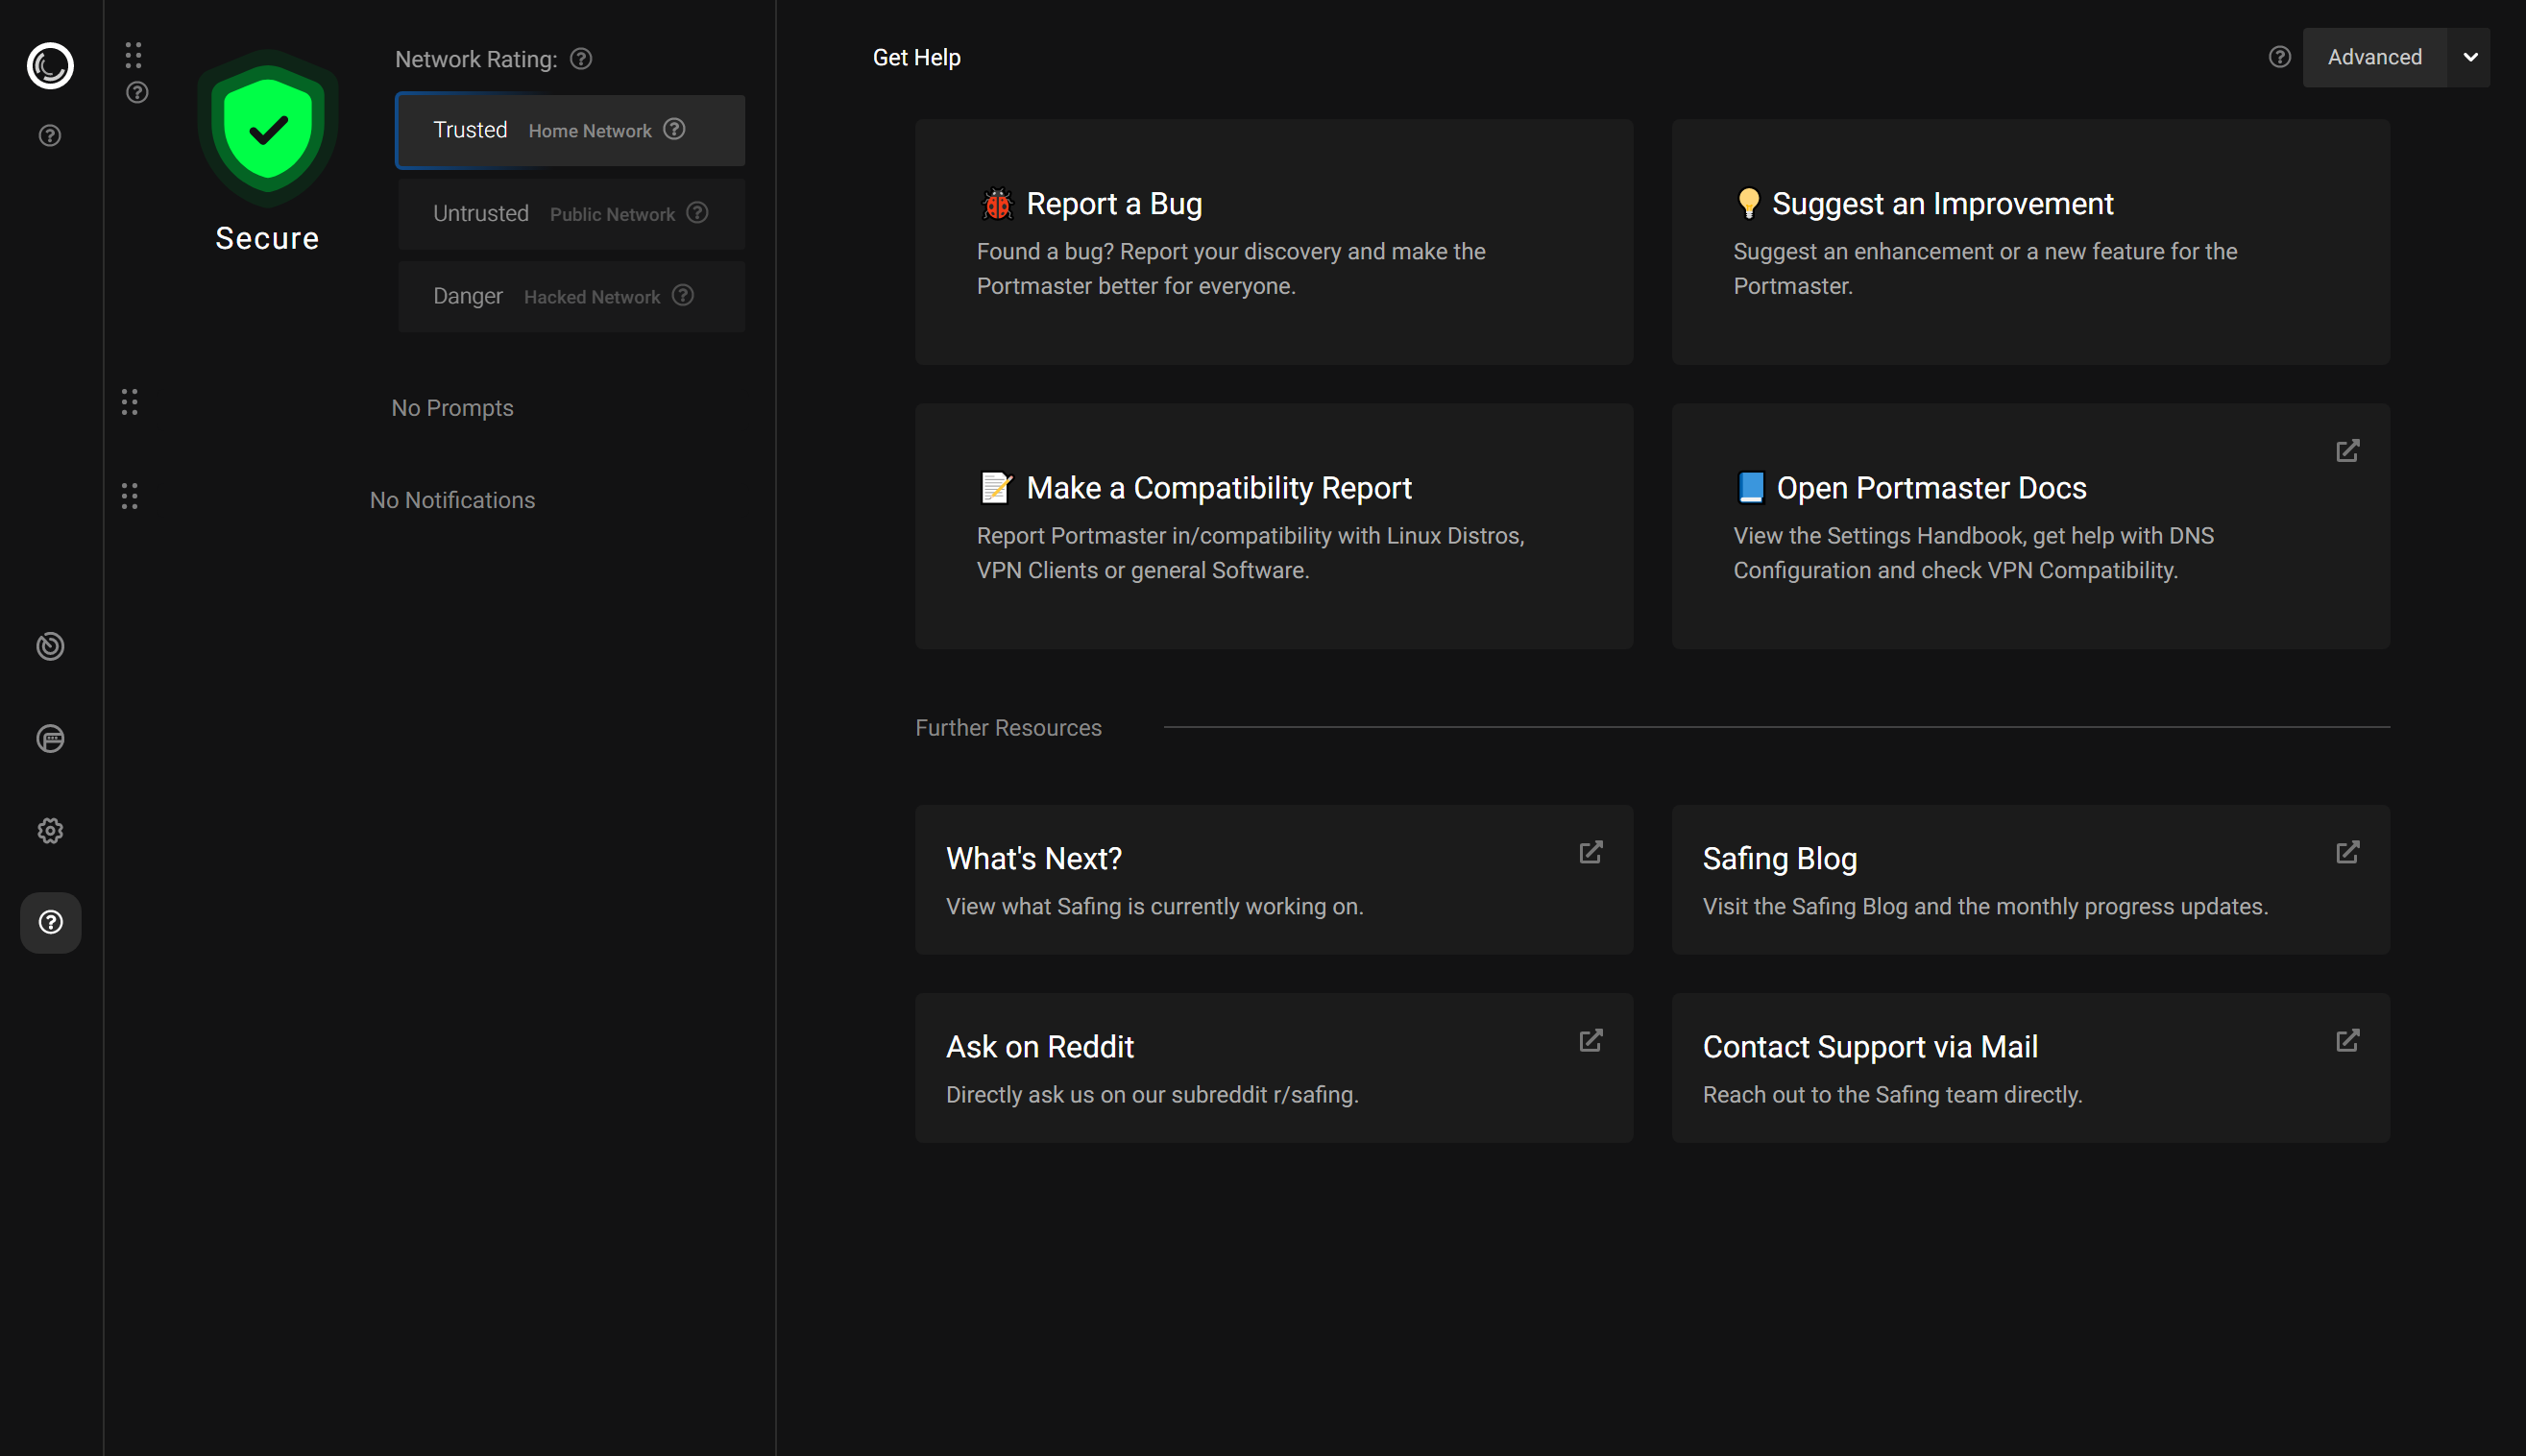Click help icon beside Advanced dropdown

pos(2279,57)
